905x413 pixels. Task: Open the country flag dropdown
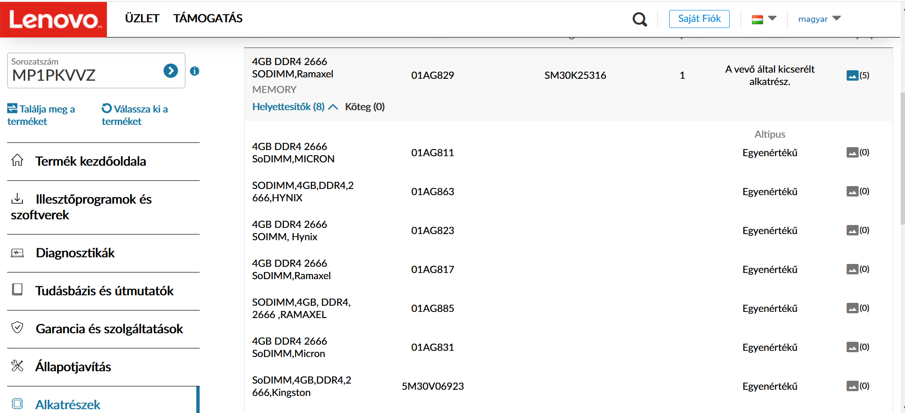[x=764, y=19]
